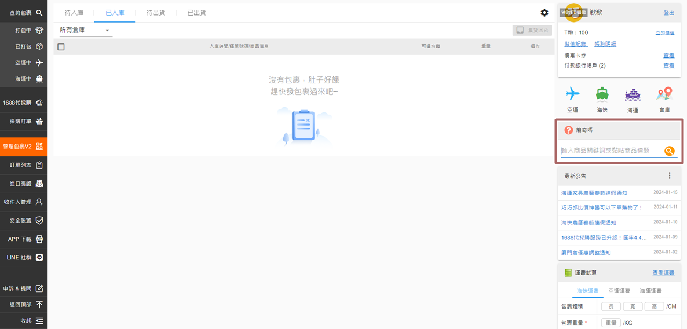Open 打包中 box icon in sidebar
The image size is (687, 329).
[x=39, y=31]
